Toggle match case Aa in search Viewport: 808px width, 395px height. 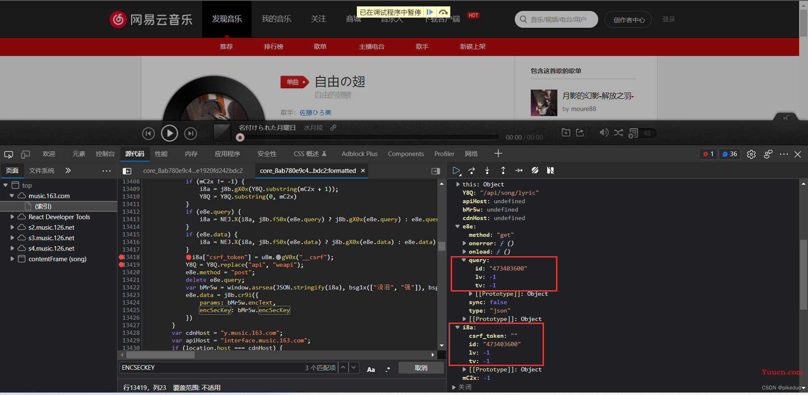coord(371,369)
